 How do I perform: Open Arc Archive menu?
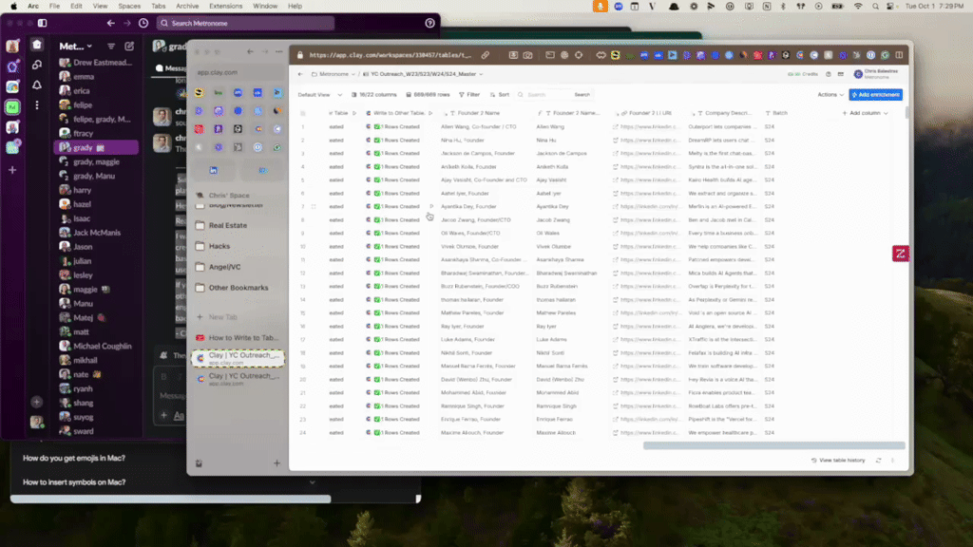[x=187, y=7]
